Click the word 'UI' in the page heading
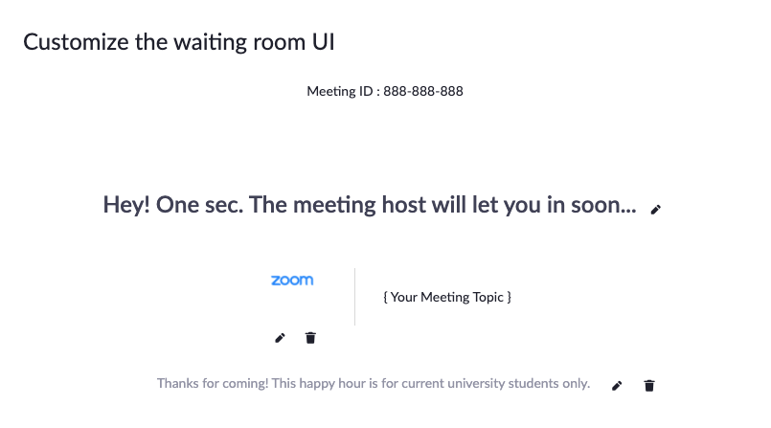 pos(324,42)
